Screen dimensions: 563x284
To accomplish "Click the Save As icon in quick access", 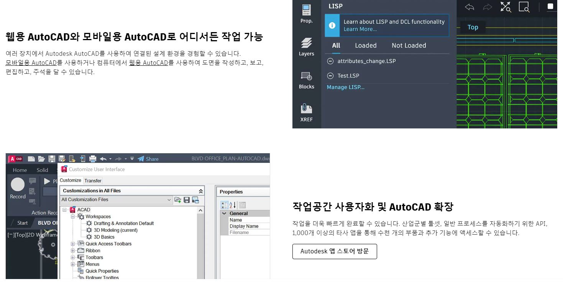I will (x=62, y=159).
